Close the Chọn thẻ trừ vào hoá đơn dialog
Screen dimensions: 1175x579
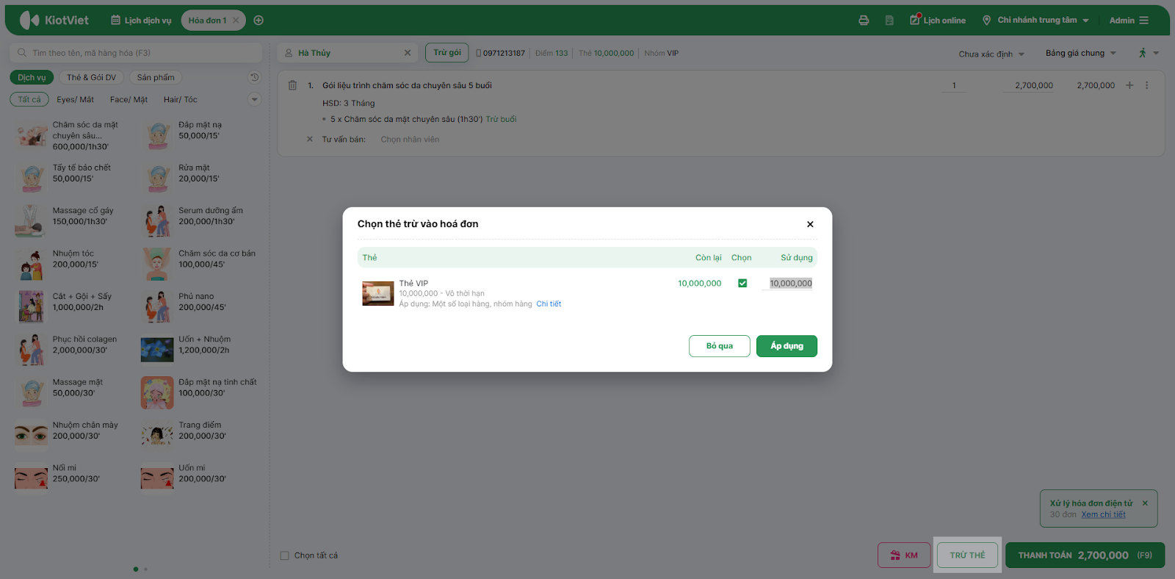click(x=810, y=224)
